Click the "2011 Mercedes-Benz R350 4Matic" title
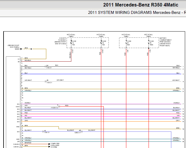Viewport: 186px width, 148px height. 141,5
